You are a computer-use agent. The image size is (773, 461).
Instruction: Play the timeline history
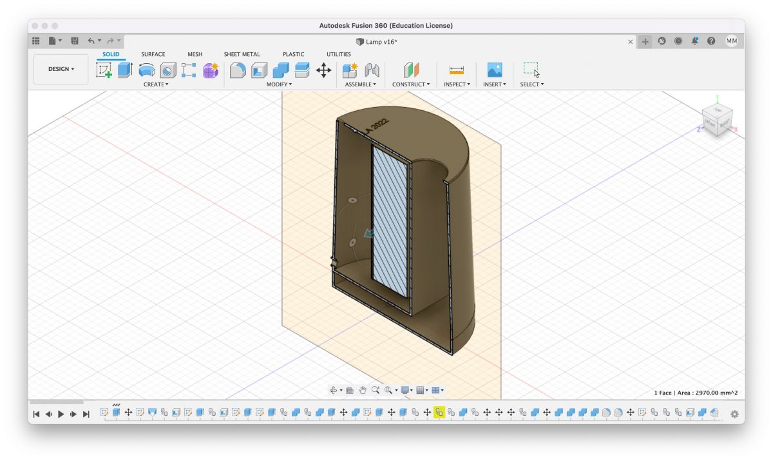(x=61, y=414)
